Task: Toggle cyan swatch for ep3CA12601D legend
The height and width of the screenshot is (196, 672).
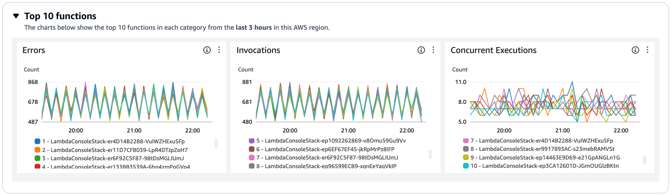Action: click(466, 166)
